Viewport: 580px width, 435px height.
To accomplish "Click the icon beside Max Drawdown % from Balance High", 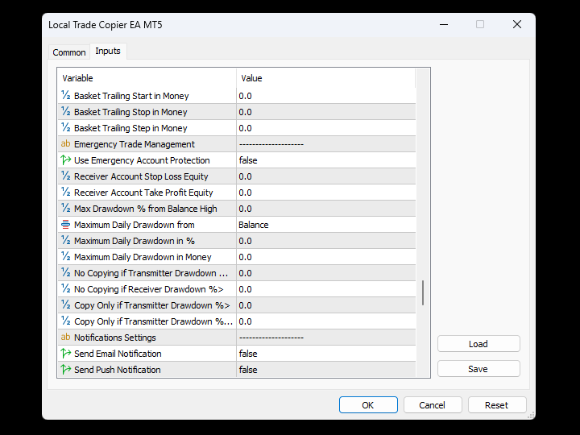I will pyautogui.click(x=66, y=209).
